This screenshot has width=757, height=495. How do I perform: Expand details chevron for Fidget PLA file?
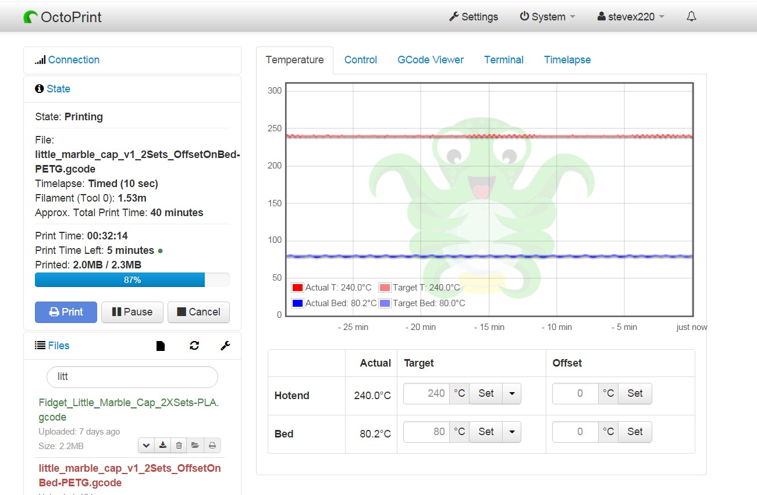(x=147, y=446)
